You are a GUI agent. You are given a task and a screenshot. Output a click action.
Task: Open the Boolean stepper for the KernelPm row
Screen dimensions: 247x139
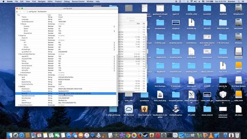pos(114,70)
